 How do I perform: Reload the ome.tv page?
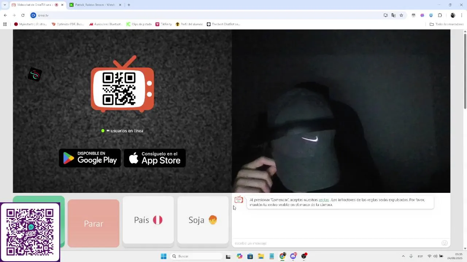23,15
